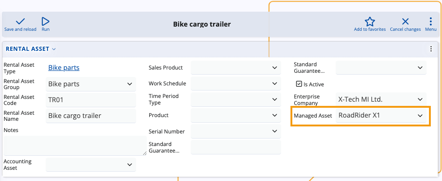The height and width of the screenshot is (181, 442).
Task: Open the Time Period Type dropdown
Action: click(235, 99)
